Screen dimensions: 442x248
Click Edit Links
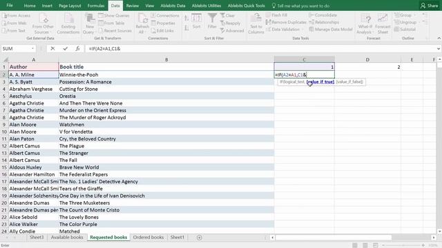click(163, 30)
